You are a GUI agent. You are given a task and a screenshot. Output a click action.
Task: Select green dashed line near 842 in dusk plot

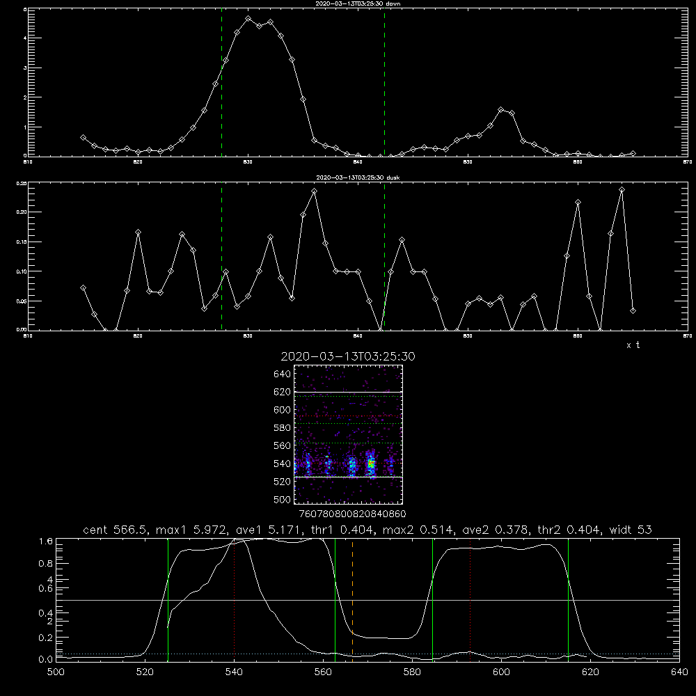[x=384, y=256]
